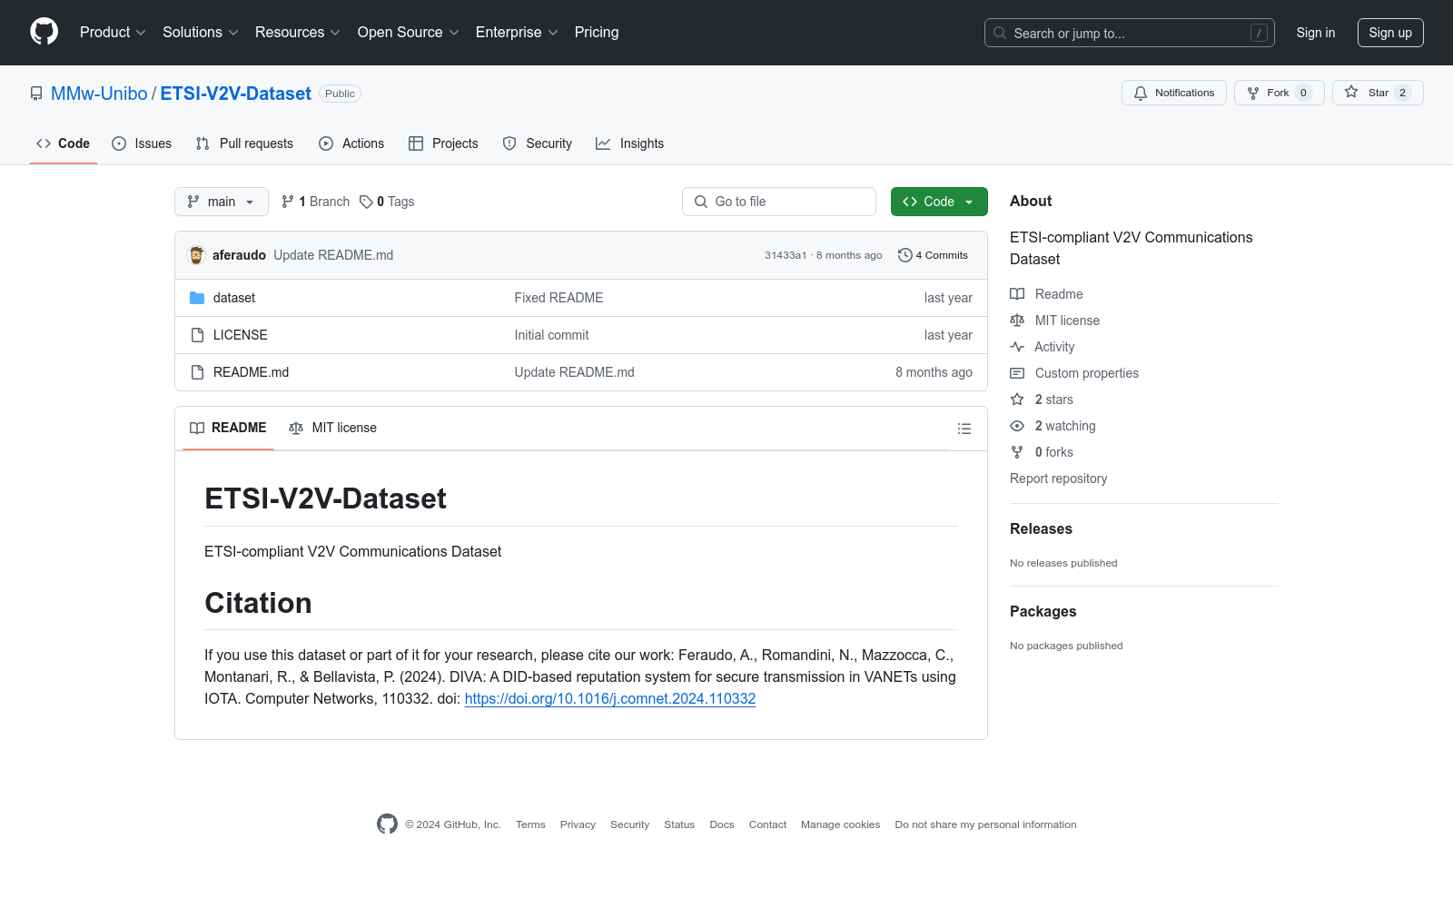Click the GitHub logo in header
This screenshot has width=1453, height=908.
[44, 32]
